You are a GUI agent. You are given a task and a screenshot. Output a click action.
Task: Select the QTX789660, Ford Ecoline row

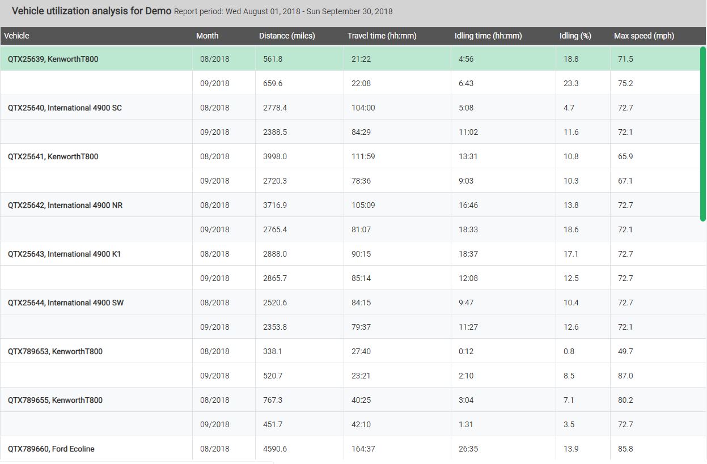point(51,449)
